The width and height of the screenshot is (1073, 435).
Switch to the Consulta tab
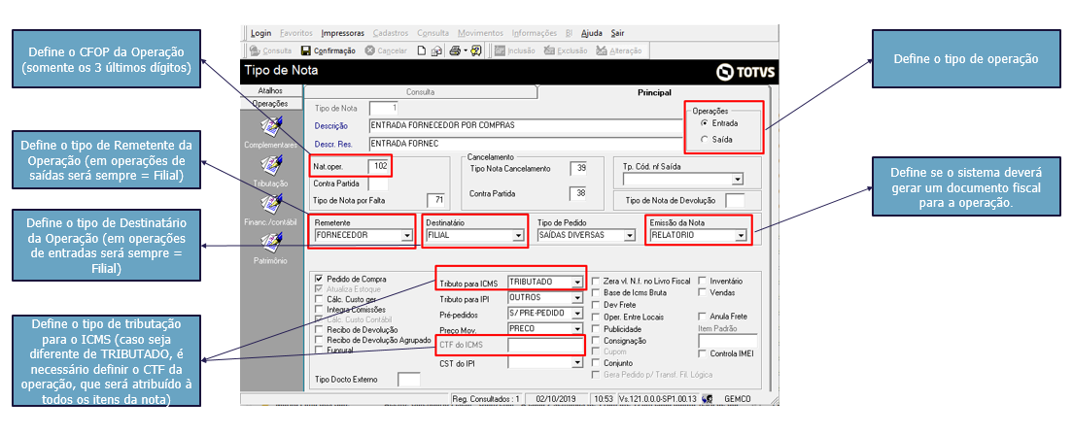[x=420, y=91]
